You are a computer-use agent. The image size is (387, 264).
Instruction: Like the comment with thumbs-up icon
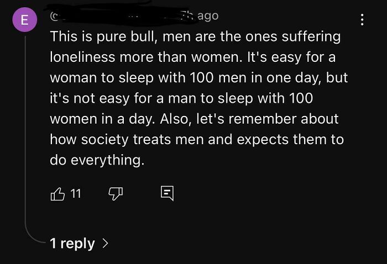(57, 193)
